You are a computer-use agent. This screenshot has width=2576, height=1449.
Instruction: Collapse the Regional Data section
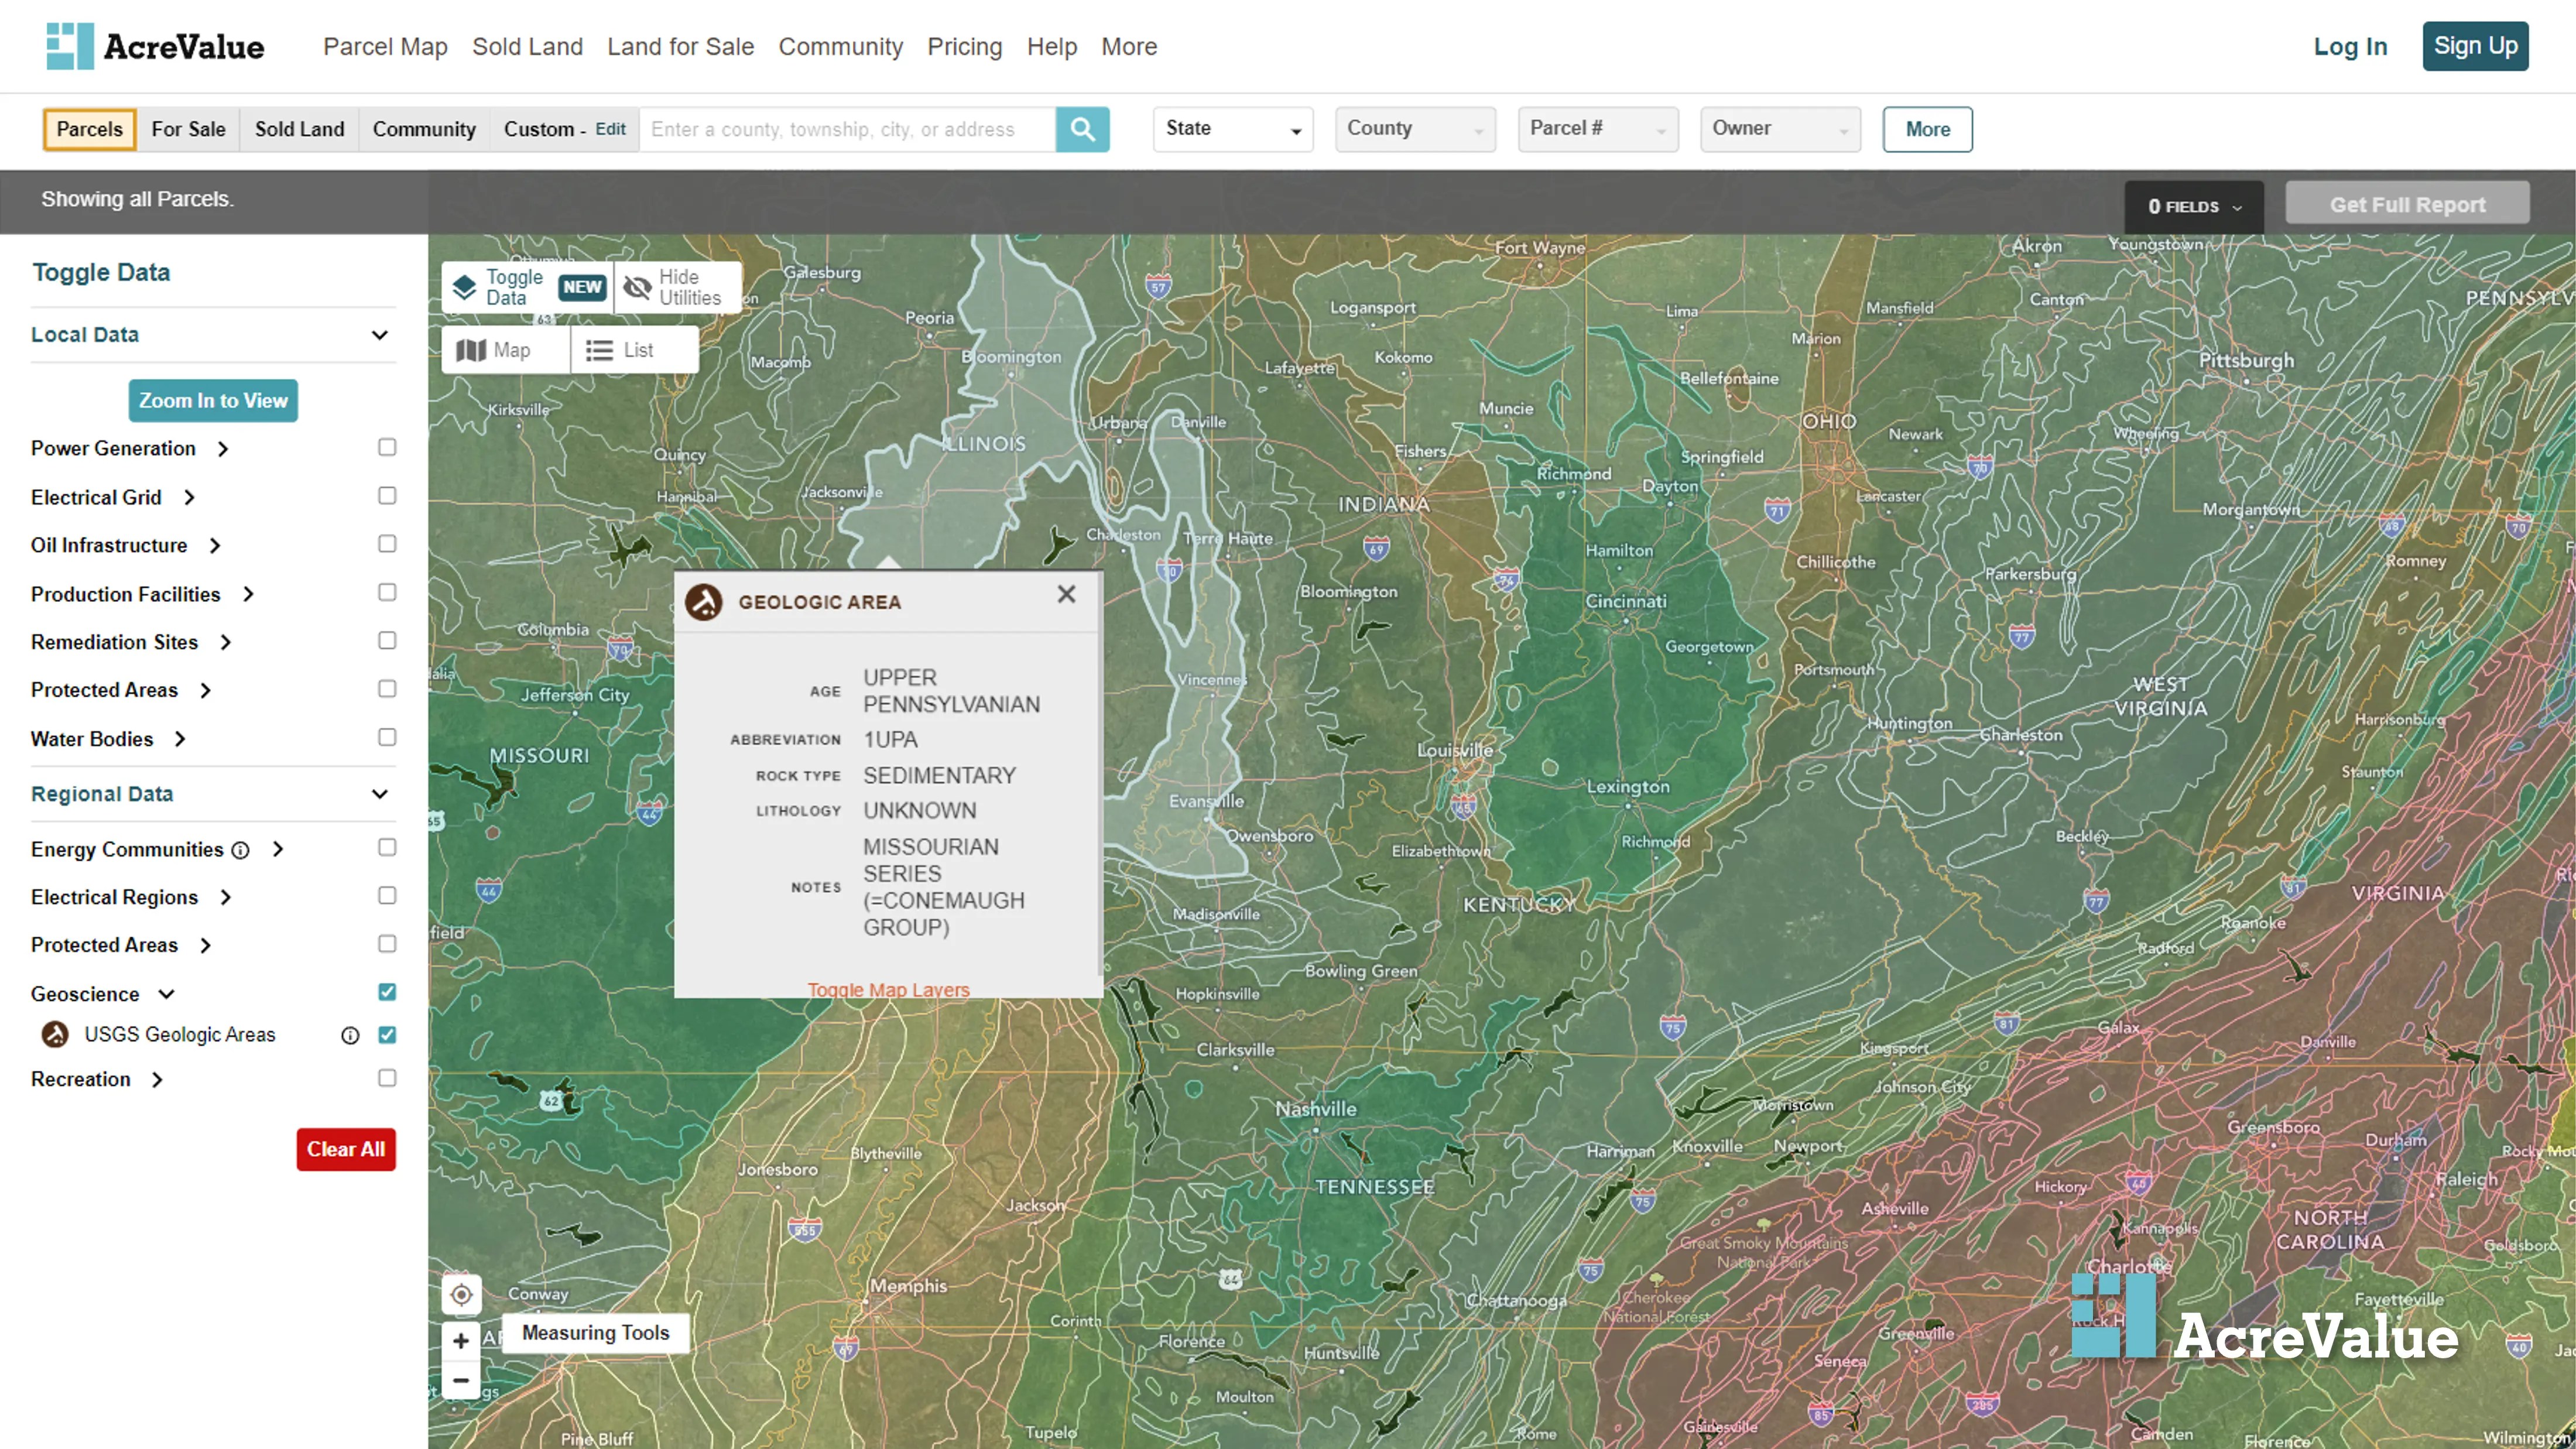tap(380, 793)
